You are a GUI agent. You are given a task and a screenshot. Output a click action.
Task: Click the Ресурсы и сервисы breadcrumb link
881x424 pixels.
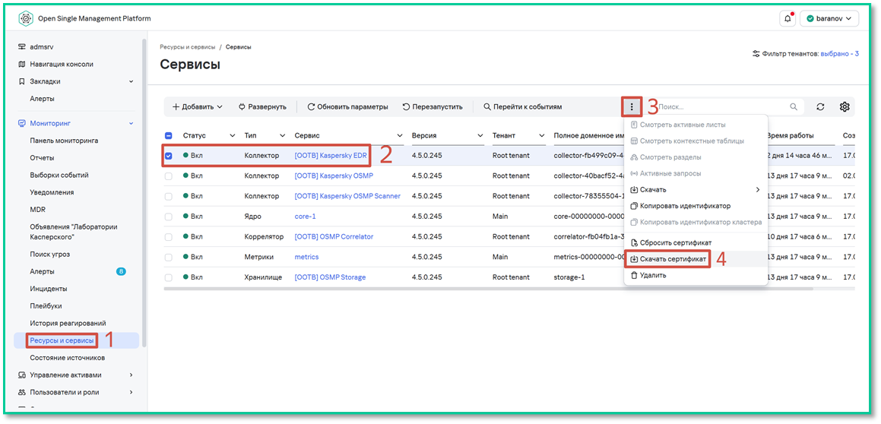point(188,47)
